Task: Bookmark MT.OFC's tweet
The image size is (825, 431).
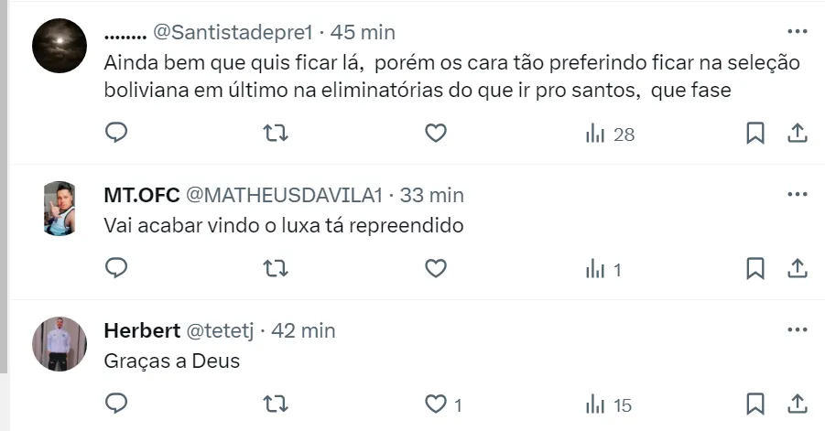Action: (755, 268)
